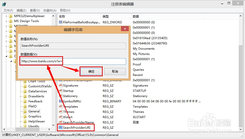Click the Templates string value icon
The image size is (245, 139).
(x=60, y=106)
